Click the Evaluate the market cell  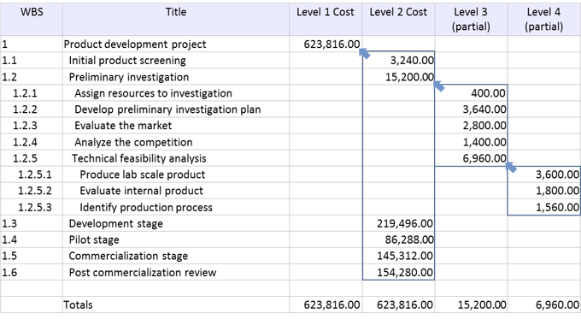(176, 126)
